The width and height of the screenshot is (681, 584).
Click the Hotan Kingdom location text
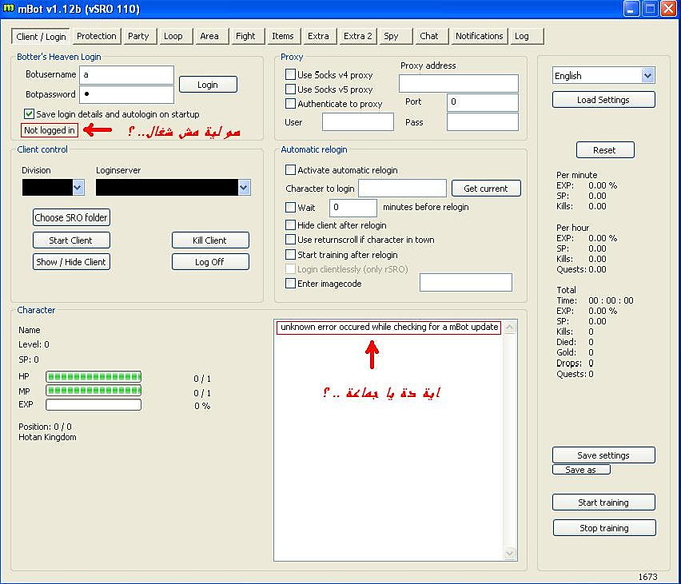(x=47, y=437)
